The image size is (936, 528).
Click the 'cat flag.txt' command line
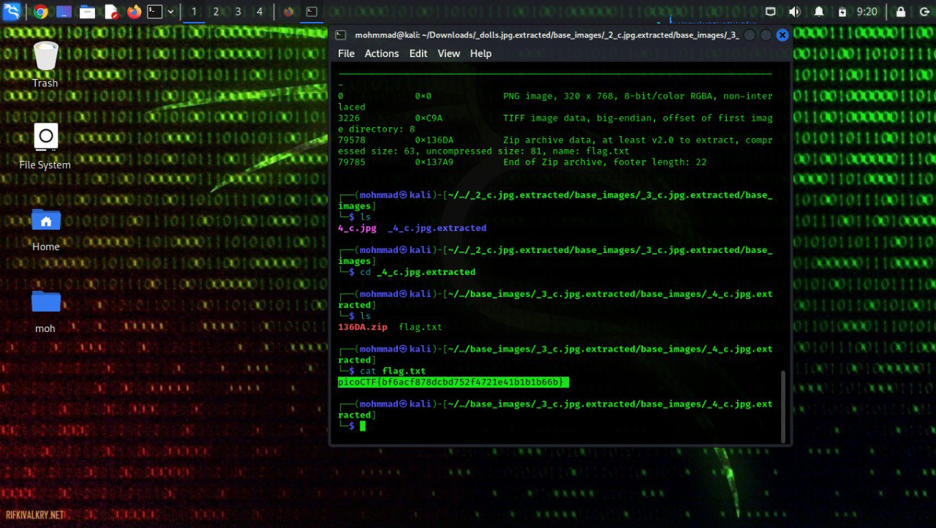393,371
